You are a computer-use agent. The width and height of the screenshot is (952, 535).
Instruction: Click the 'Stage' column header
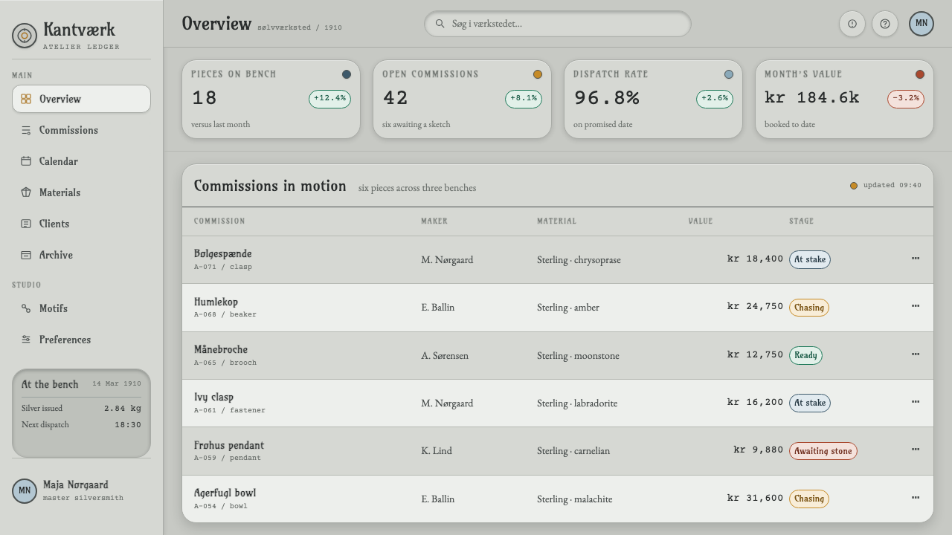click(802, 221)
